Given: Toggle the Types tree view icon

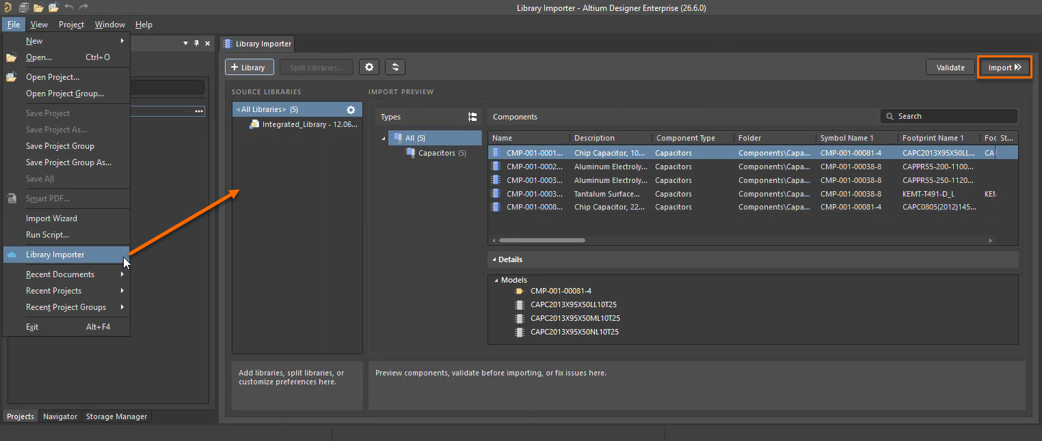Looking at the screenshot, I should [x=472, y=117].
